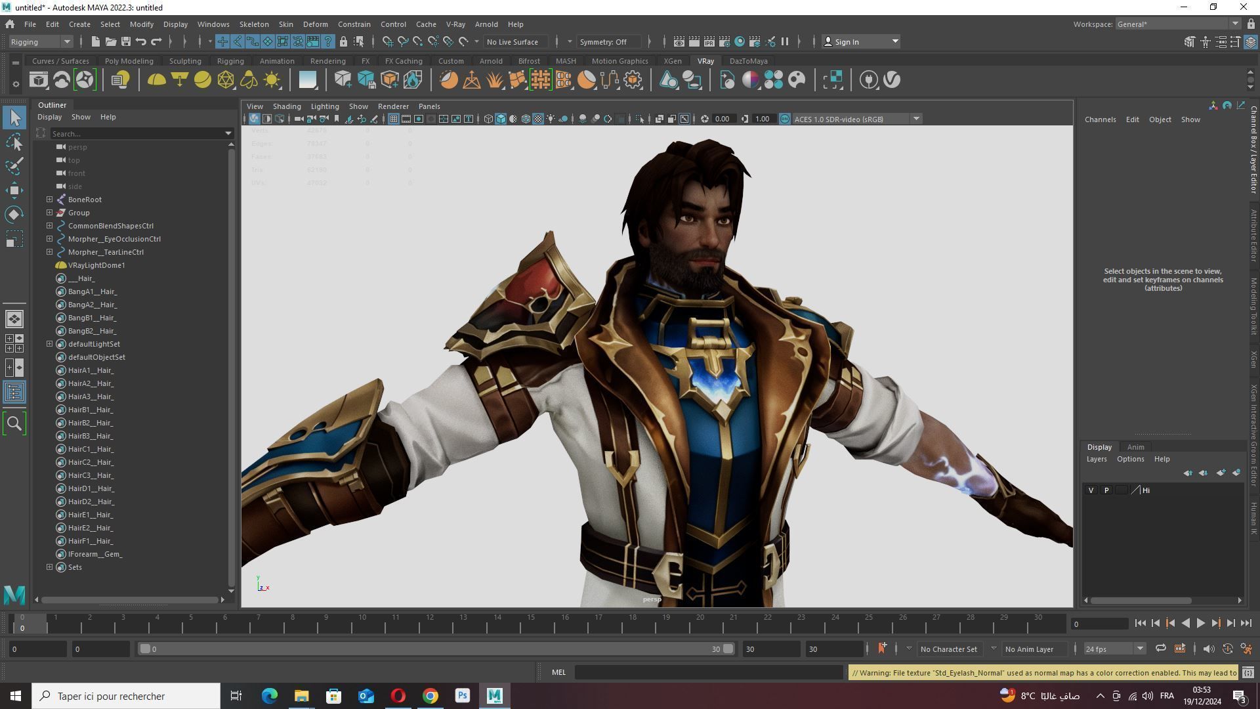This screenshot has width=1260, height=709.
Task: Activate the Move tool
Action: (14, 190)
